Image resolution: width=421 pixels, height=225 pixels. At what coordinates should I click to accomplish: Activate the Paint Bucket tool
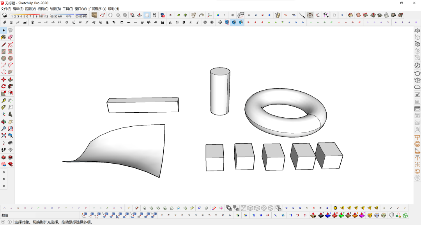point(4,37)
